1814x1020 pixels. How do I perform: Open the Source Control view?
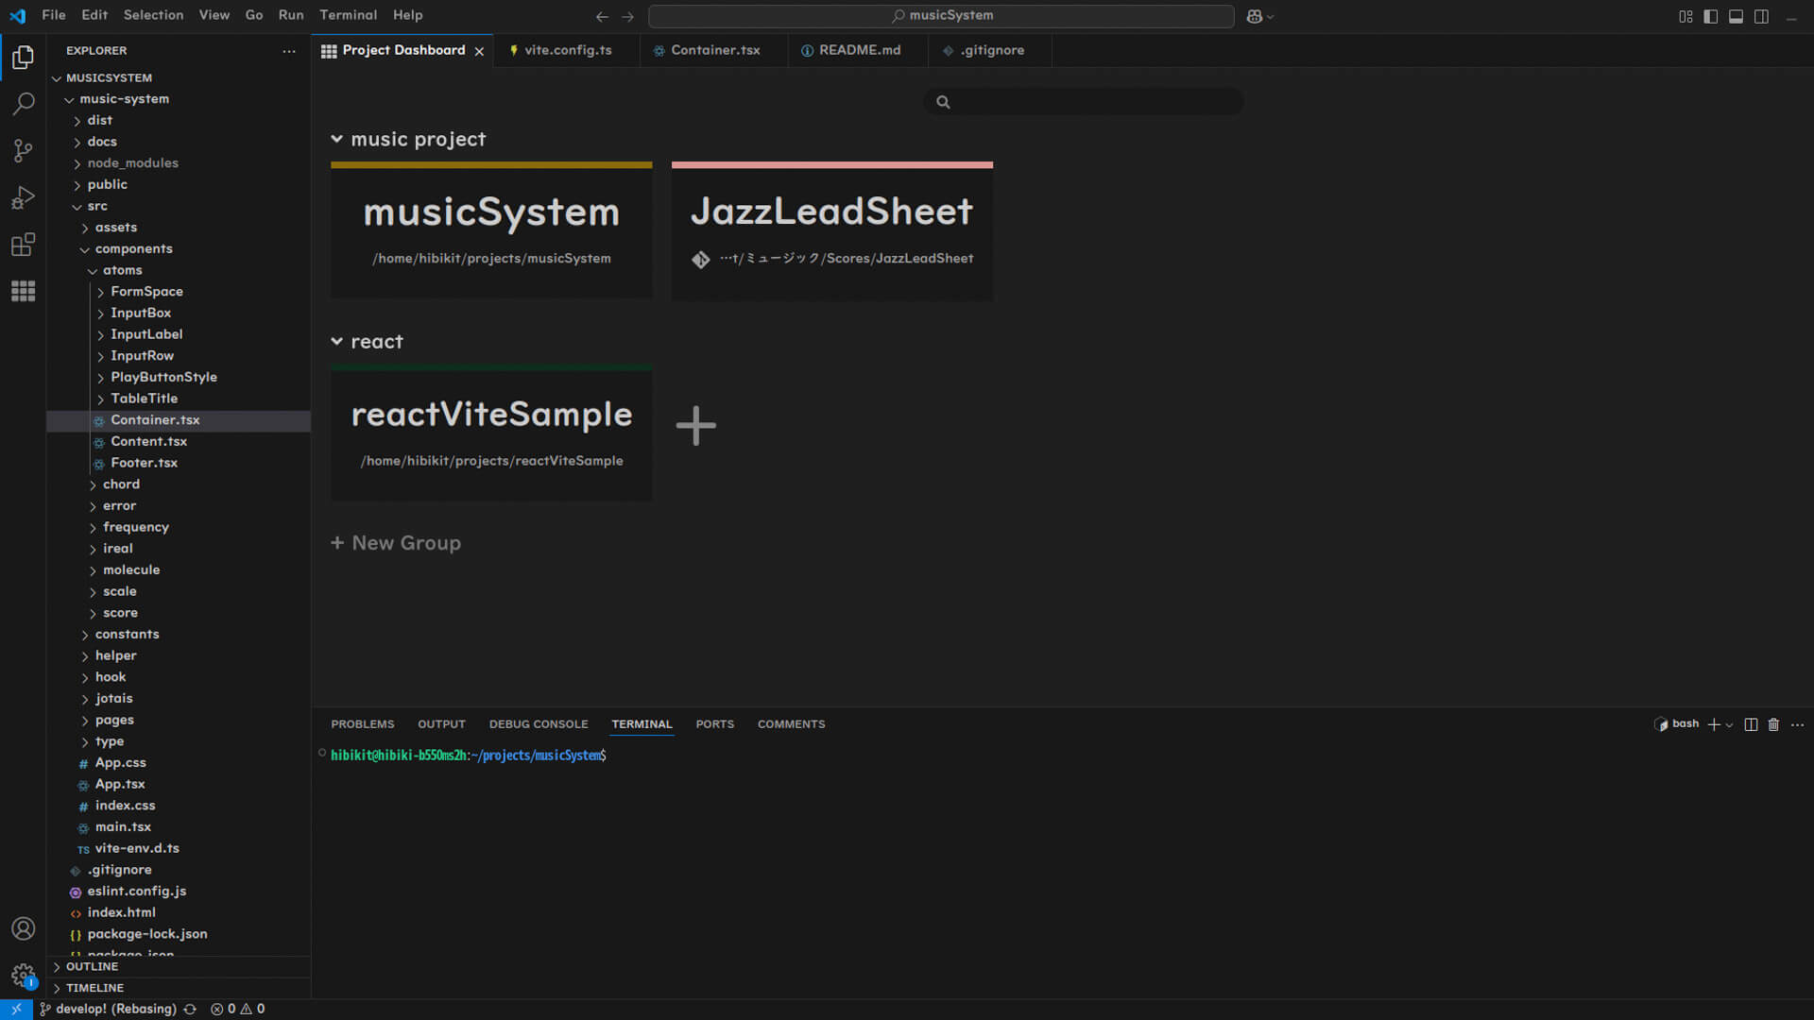tap(23, 151)
